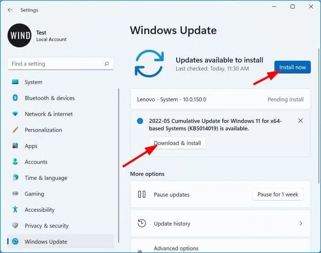The height and width of the screenshot is (253, 321).
Task: Click the Time & language globe icon
Action: (x=15, y=178)
